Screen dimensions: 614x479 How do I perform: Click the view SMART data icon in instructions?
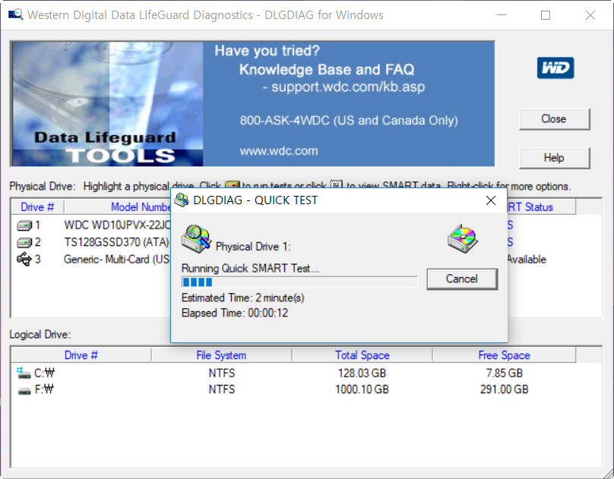pos(337,184)
